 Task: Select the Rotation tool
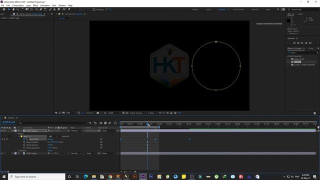[x=23, y=9]
